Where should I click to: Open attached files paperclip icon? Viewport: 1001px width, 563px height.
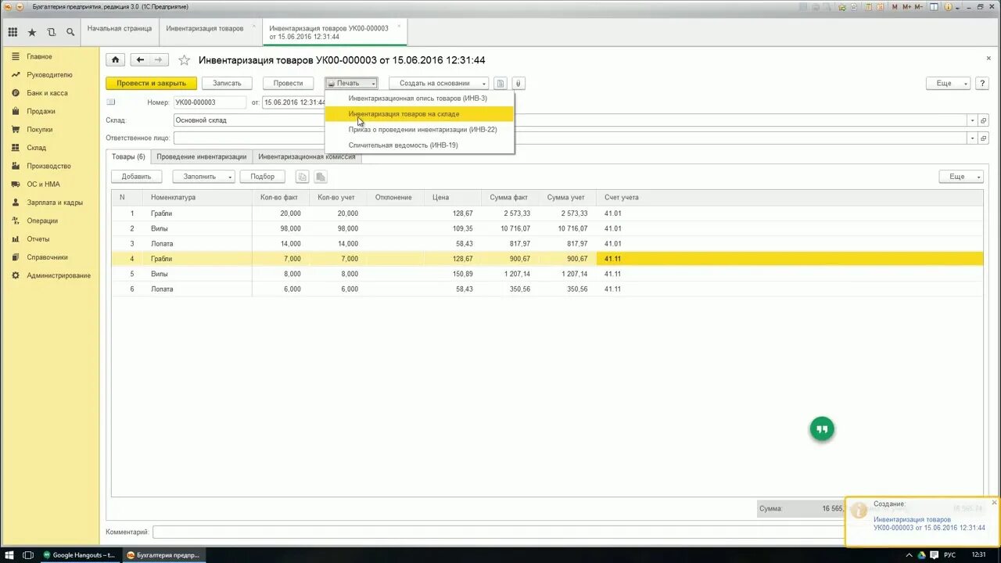point(517,83)
